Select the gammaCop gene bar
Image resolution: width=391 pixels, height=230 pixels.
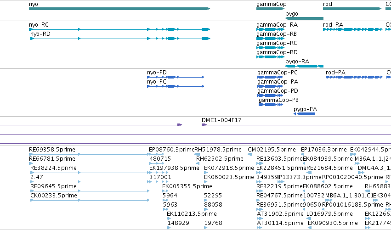pos(270,9)
